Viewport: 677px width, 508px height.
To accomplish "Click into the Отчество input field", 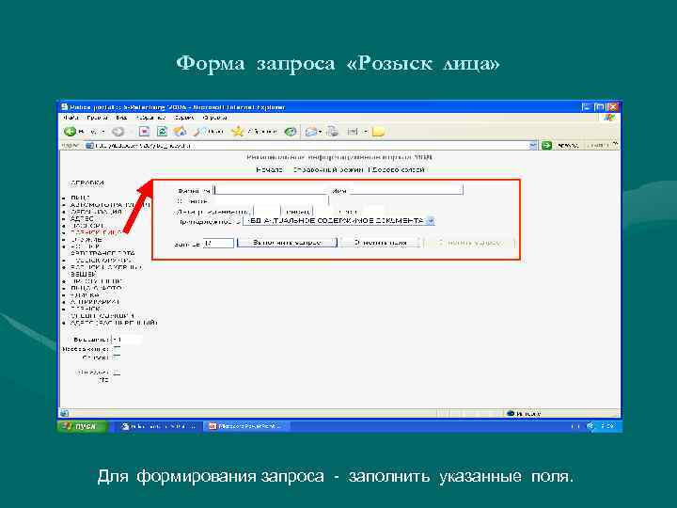I will [271, 201].
